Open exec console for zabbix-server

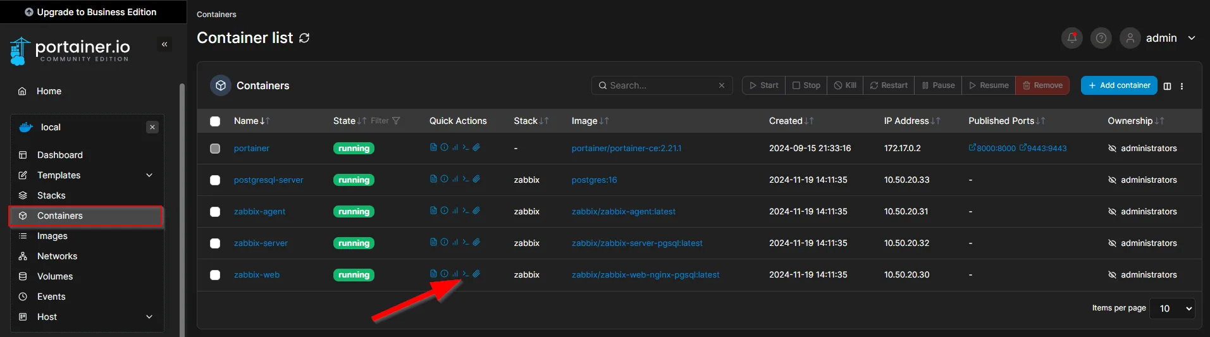(x=466, y=242)
